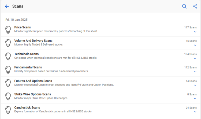Click the share icon
The height and width of the screenshot is (119, 201).
click(195, 6)
